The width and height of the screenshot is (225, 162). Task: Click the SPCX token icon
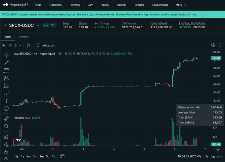[x=5, y=25]
